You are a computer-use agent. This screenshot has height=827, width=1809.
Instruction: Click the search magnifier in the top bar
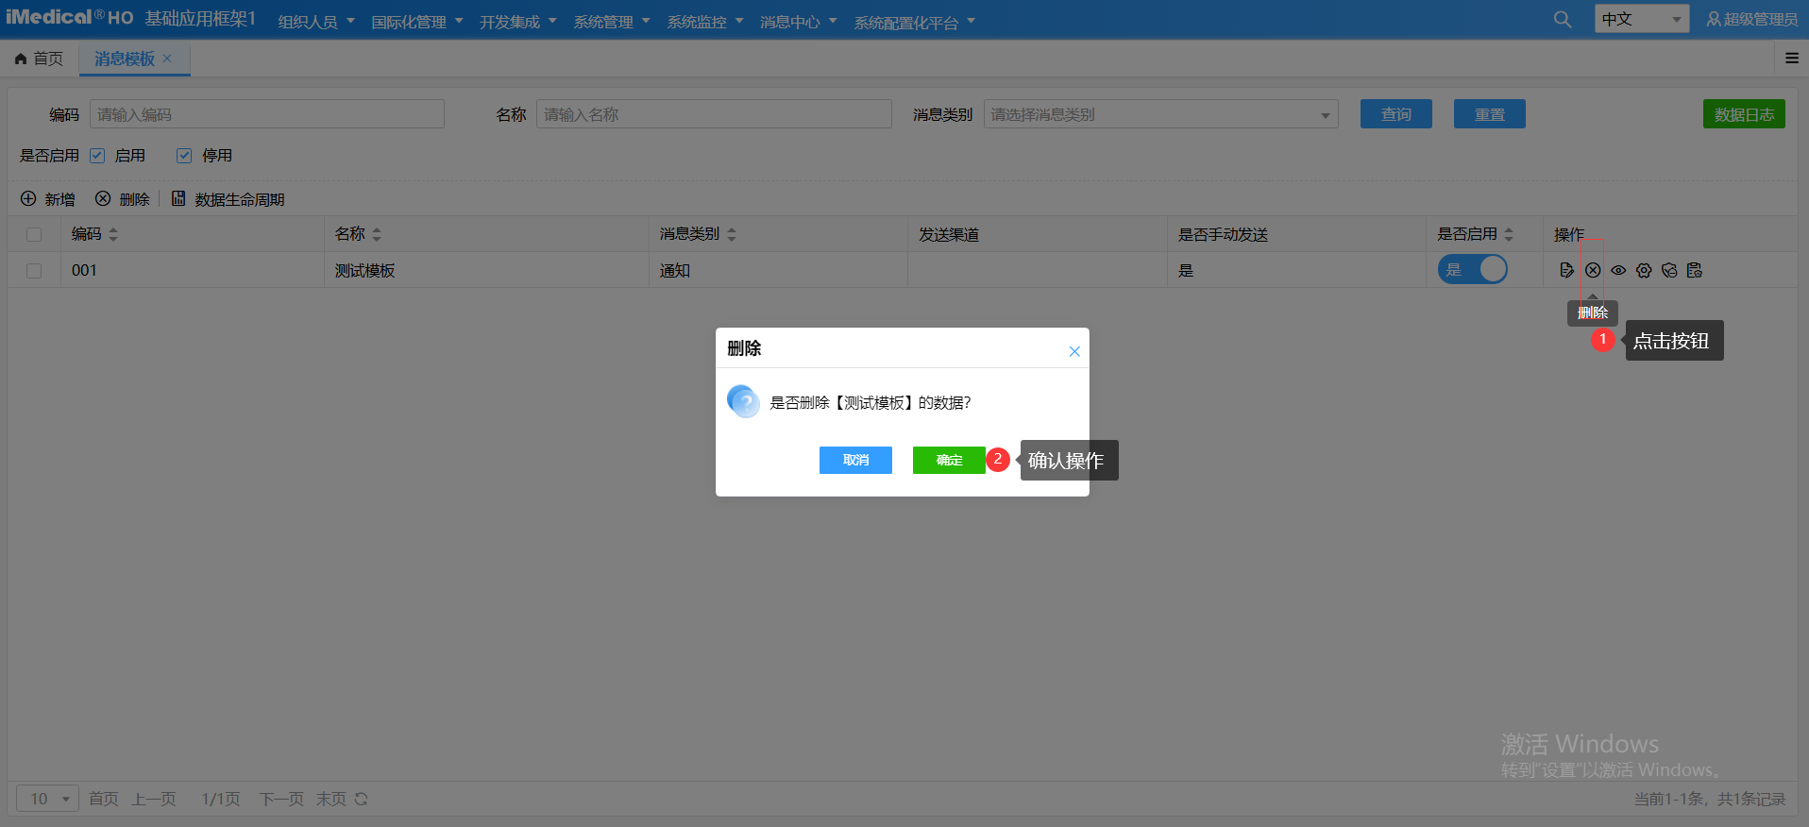(1563, 20)
